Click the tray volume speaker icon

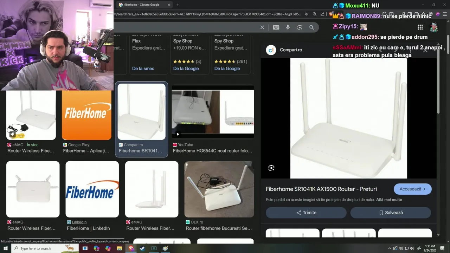[412, 248]
